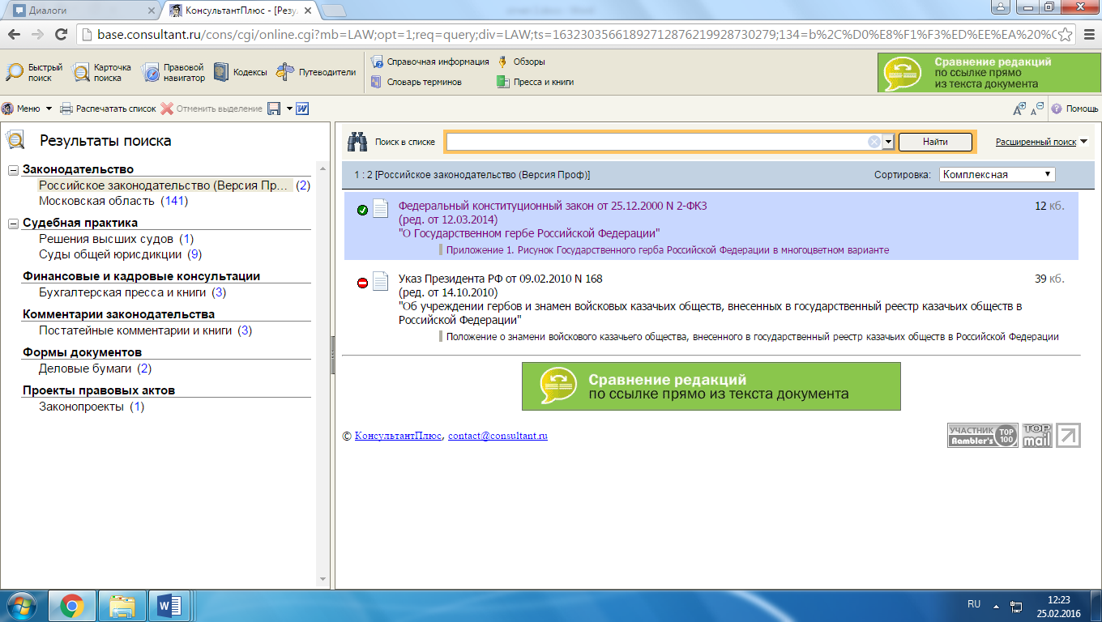Open save options dropdown arrow
Image resolution: width=1102 pixels, height=622 pixels.
tap(289, 109)
